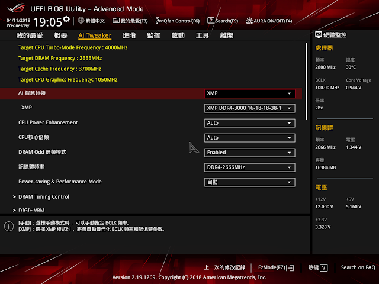Open 上一次的修改記錄 last modified log
Viewport: 379px width, 284px height.
(x=224, y=267)
